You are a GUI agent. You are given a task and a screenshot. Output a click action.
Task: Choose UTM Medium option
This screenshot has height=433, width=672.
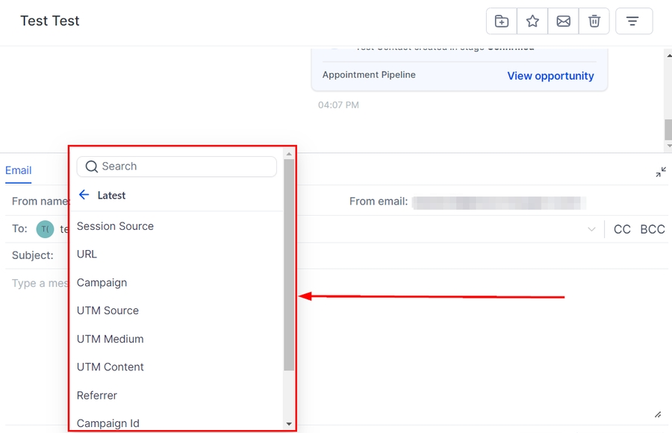110,339
